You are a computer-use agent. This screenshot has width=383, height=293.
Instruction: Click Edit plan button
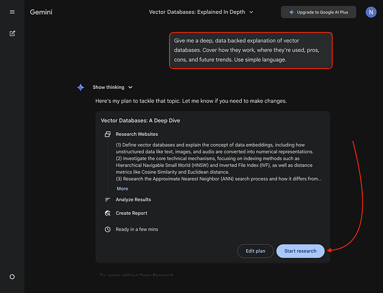[255, 251]
